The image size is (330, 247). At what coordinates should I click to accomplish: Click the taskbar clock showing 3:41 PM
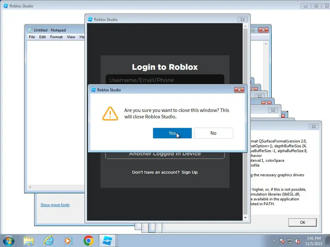pos(314,241)
